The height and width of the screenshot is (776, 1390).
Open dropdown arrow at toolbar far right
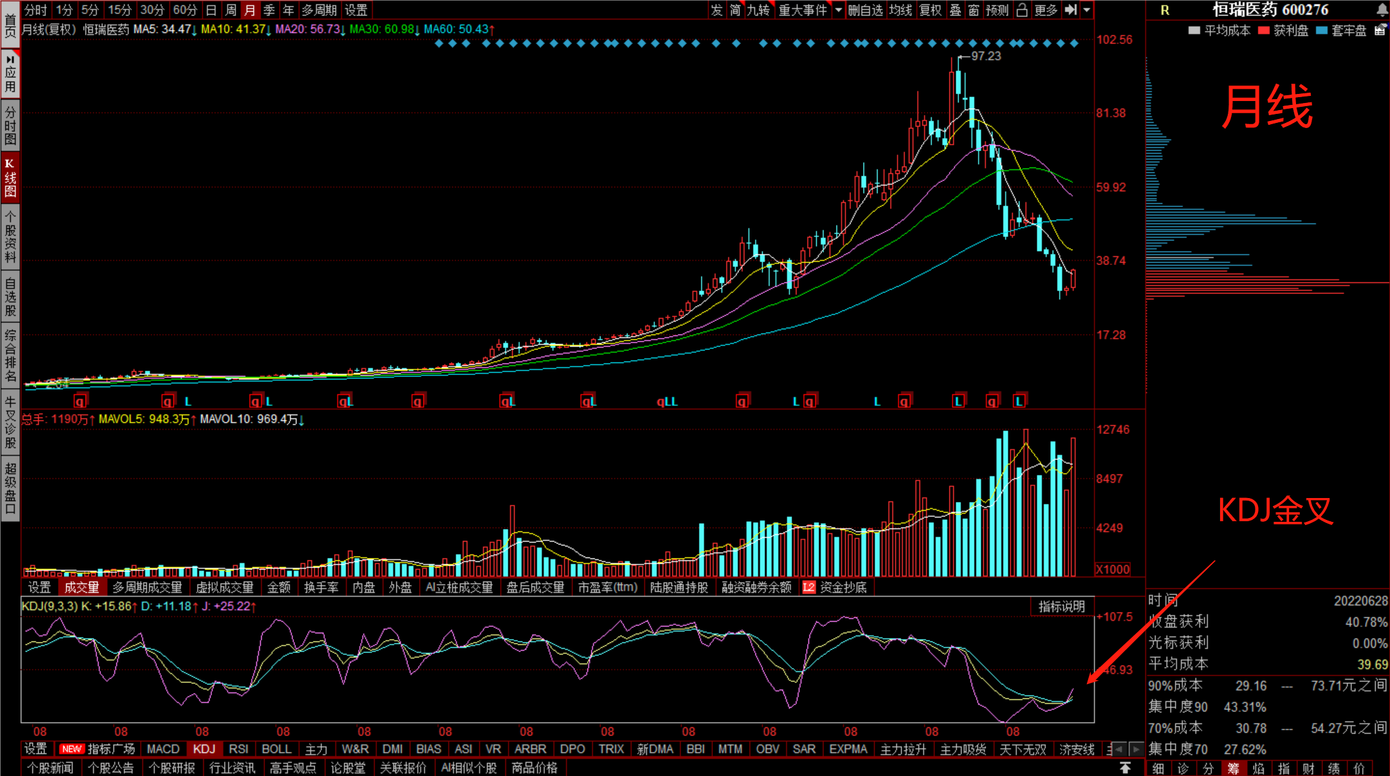(1087, 10)
